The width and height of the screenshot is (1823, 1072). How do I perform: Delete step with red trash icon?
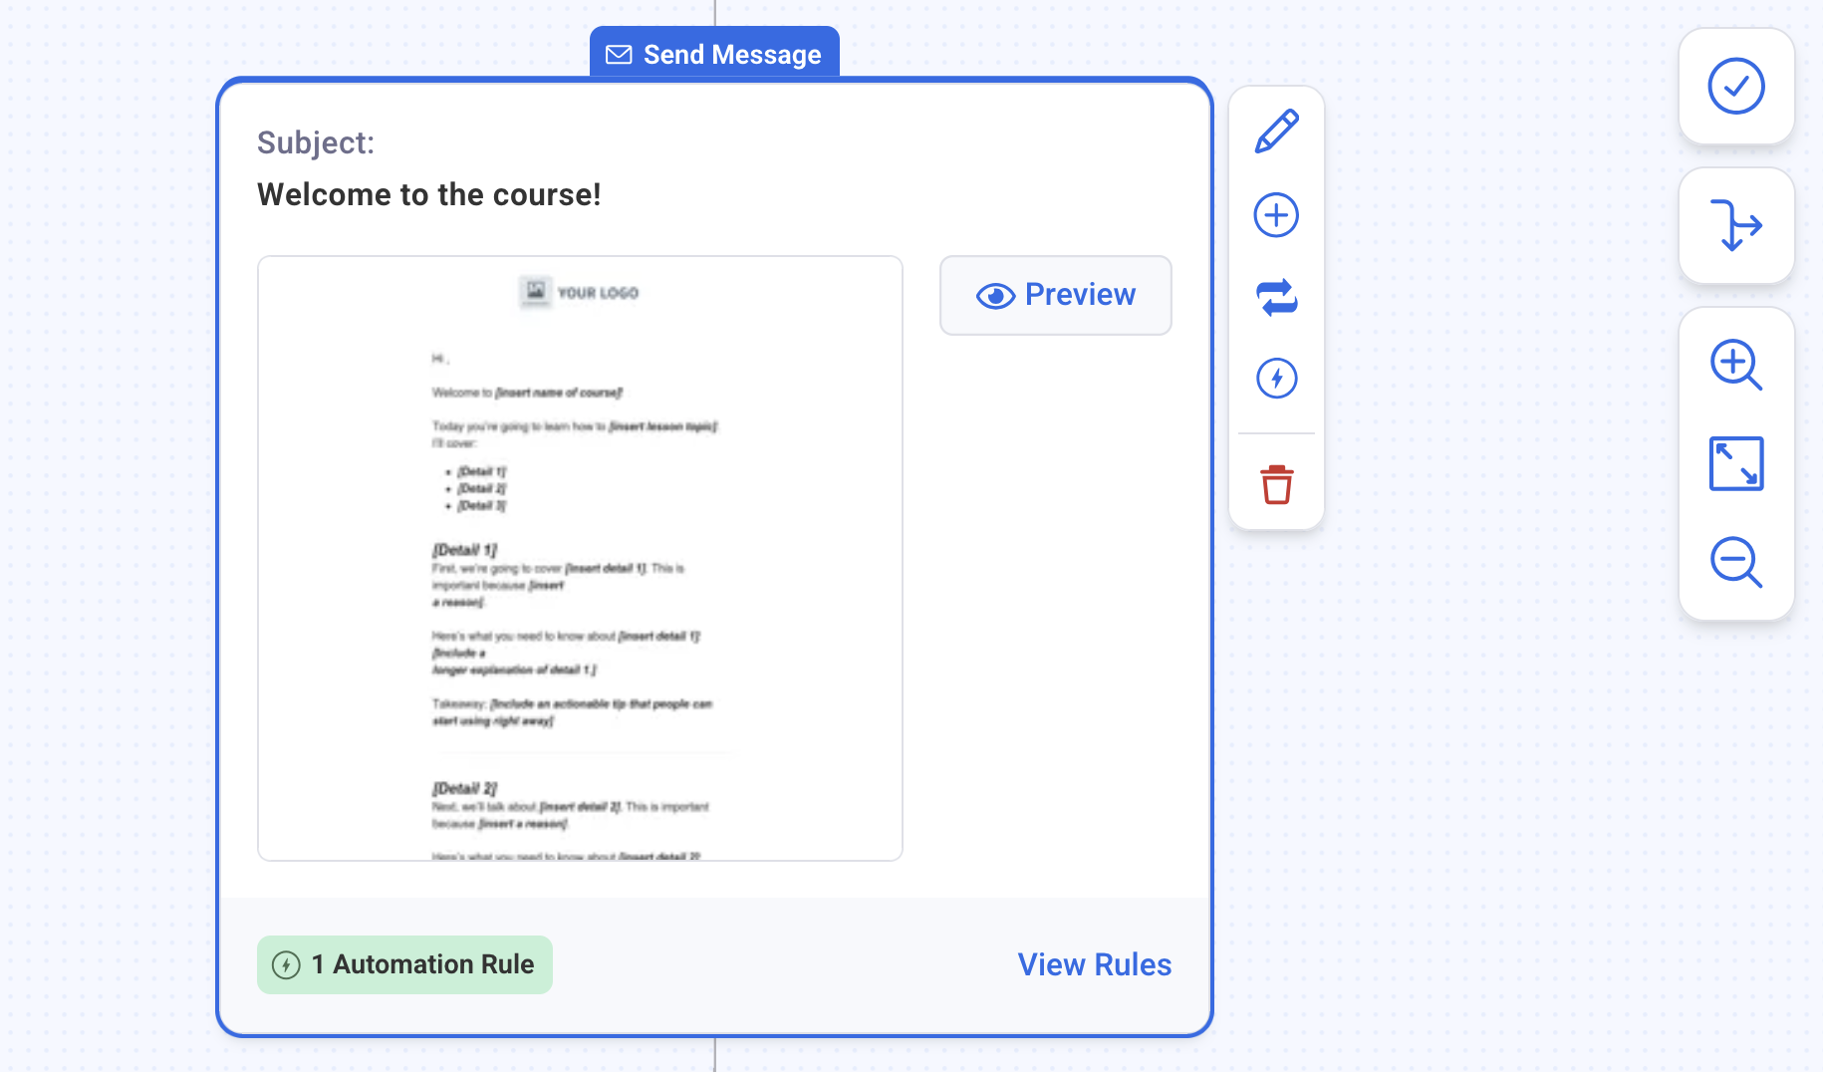tap(1276, 485)
